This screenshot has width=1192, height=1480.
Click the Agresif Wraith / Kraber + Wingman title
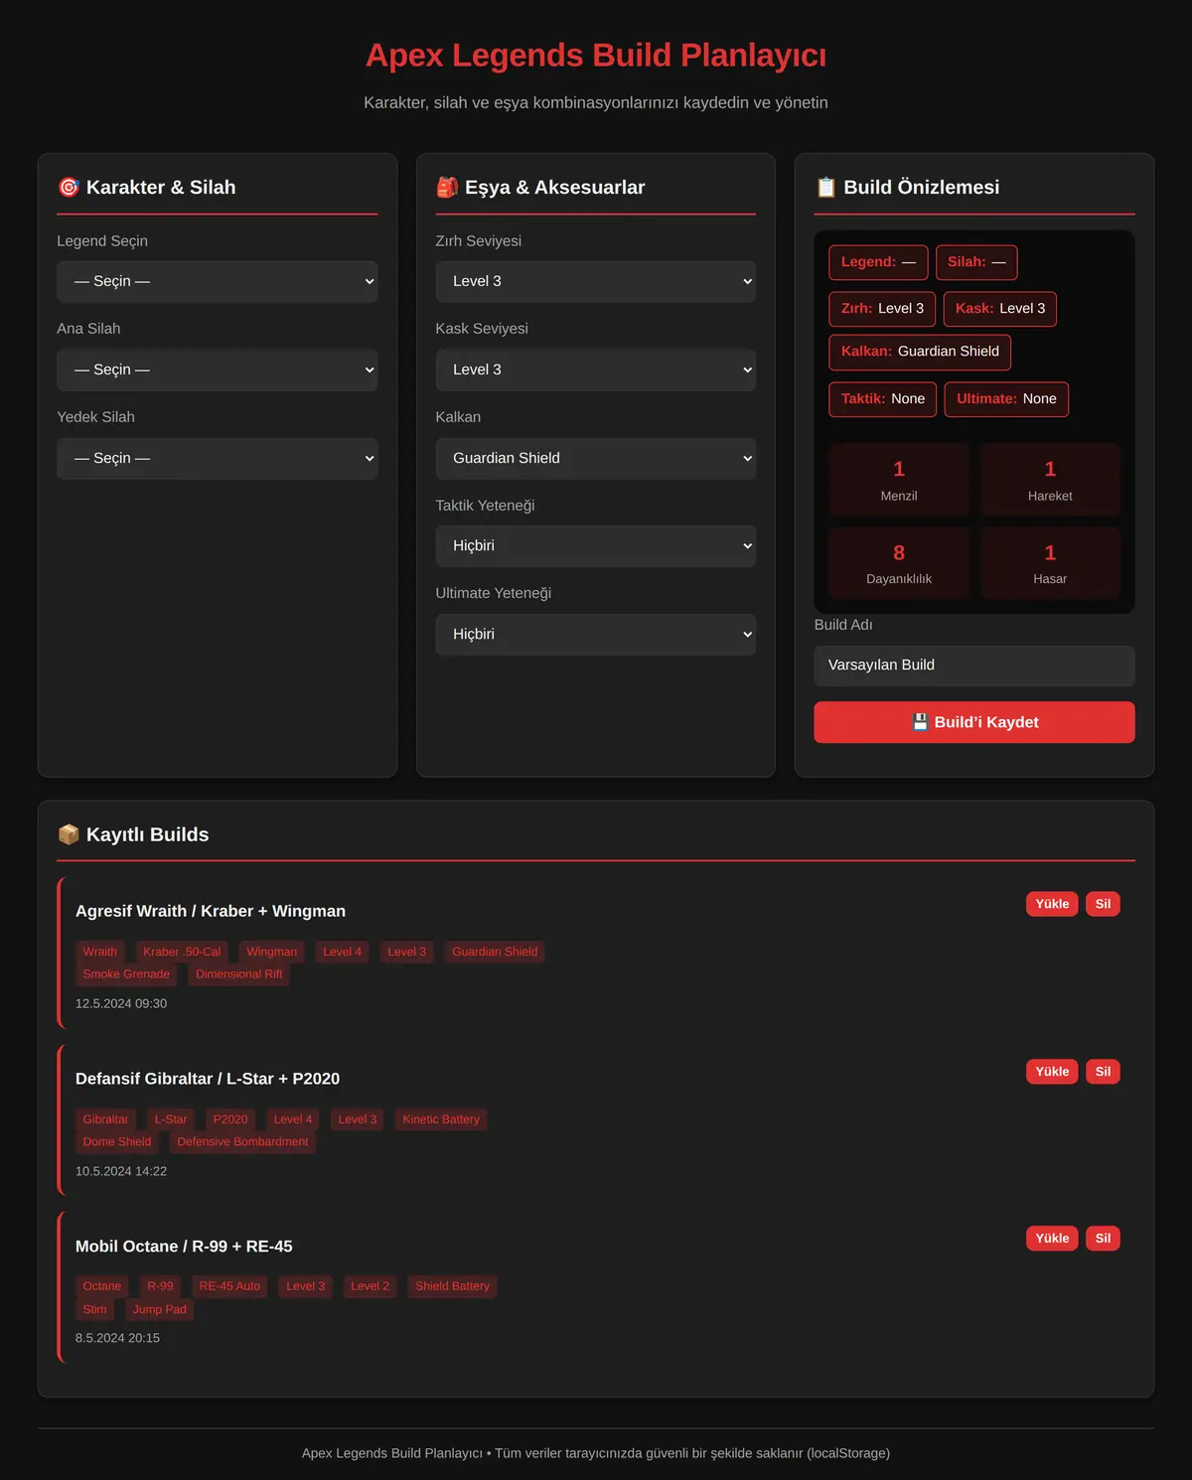click(x=211, y=911)
